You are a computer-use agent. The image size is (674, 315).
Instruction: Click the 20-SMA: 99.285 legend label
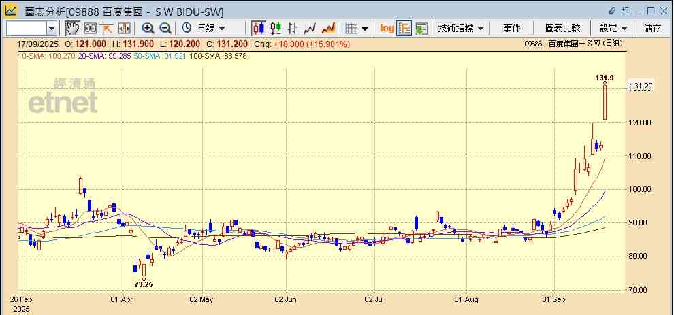(x=105, y=56)
